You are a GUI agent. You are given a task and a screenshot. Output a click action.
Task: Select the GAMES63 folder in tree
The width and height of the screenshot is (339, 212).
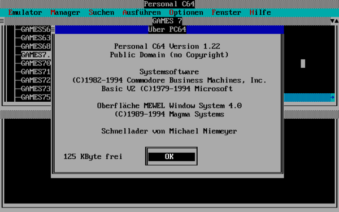pos(36,38)
